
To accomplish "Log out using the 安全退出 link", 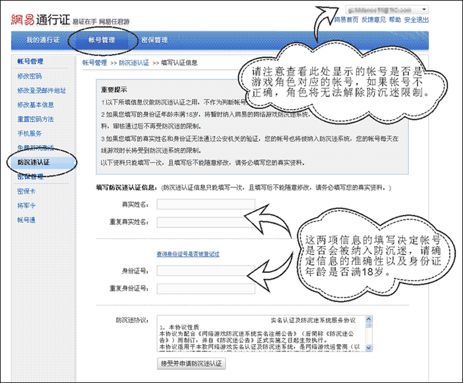I will coord(416,20).
